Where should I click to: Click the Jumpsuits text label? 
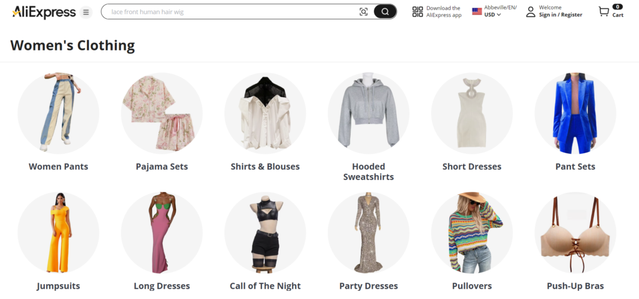[x=58, y=287]
